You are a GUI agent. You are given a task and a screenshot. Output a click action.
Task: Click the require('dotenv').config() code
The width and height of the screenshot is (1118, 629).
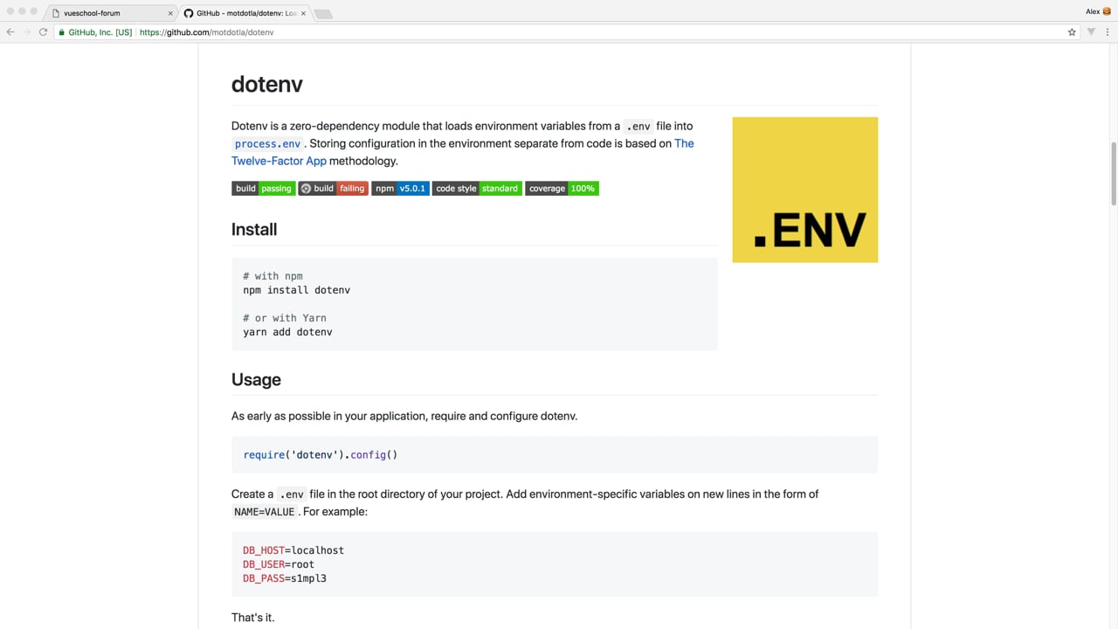click(321, 455)
